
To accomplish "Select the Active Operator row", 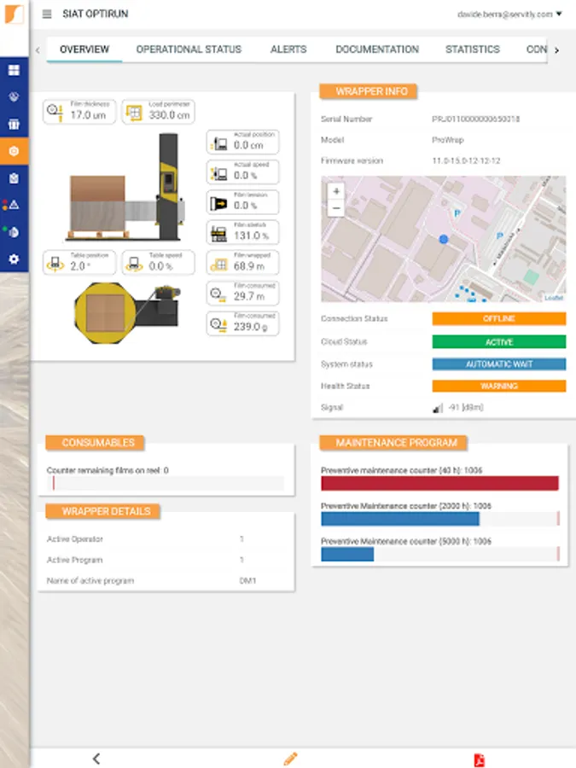I will coord(166,538).
